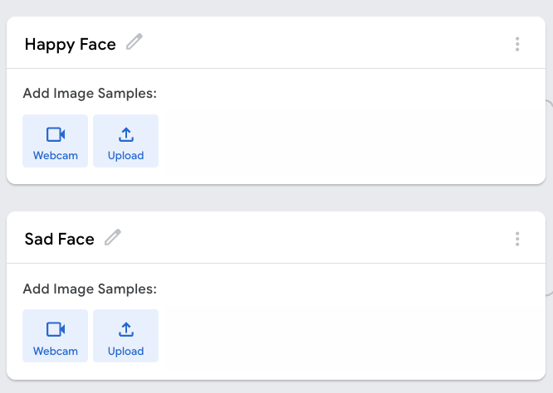
Task: Click the video camera icon under Happy Face
Action: point(56,134)
